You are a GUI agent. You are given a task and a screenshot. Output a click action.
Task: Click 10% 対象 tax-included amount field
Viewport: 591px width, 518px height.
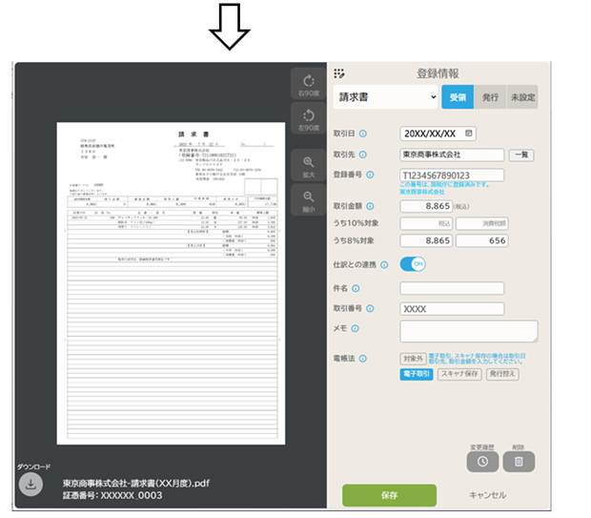[426, 223]
